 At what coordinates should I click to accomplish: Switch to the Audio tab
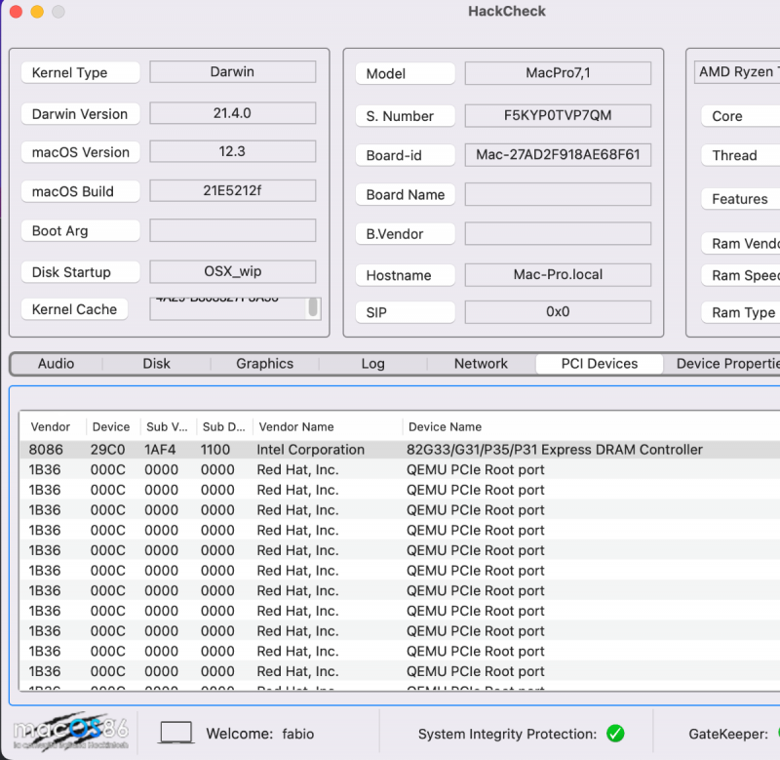56,364
